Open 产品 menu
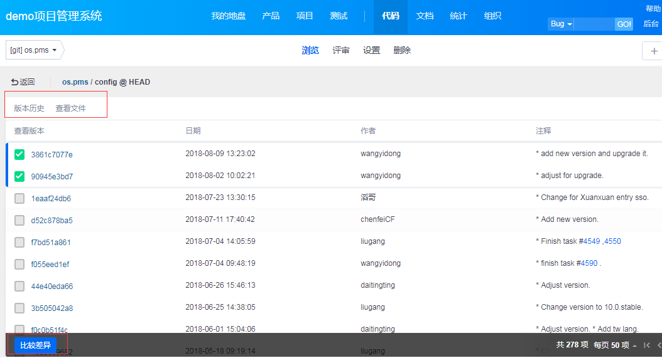This screenshot has width=662, height=358. click(x=271, y=16)
